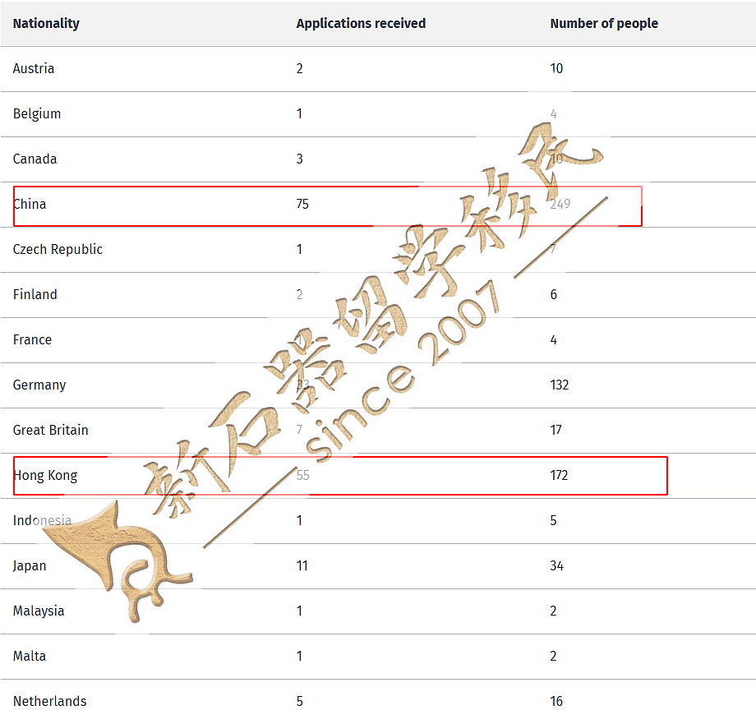
Task: Select the Finland row name
Action: pyautogui.click(x=35, y=294)
